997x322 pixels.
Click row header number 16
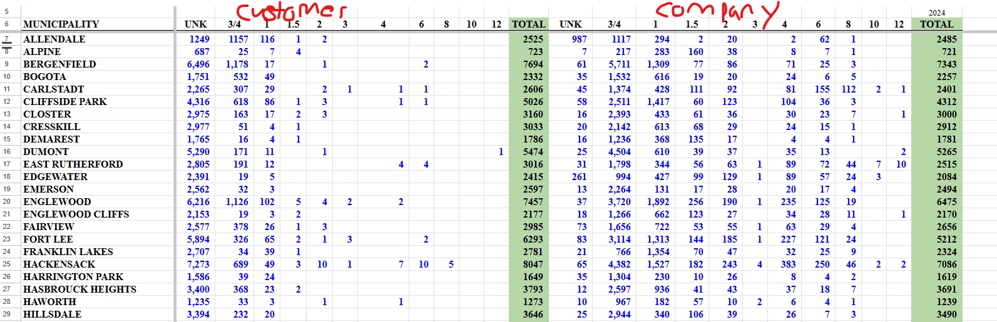[7, 151]
